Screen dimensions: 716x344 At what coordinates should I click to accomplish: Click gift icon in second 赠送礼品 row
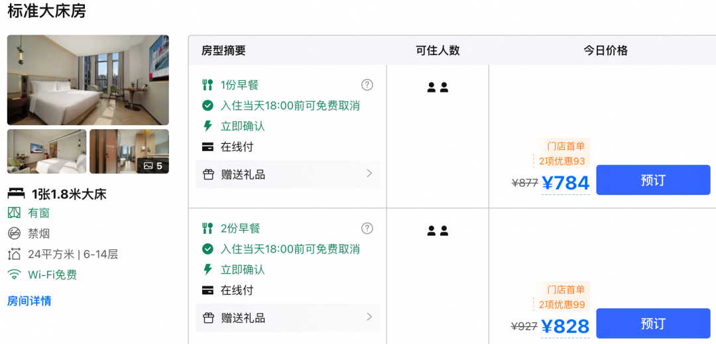coord(208,317)
